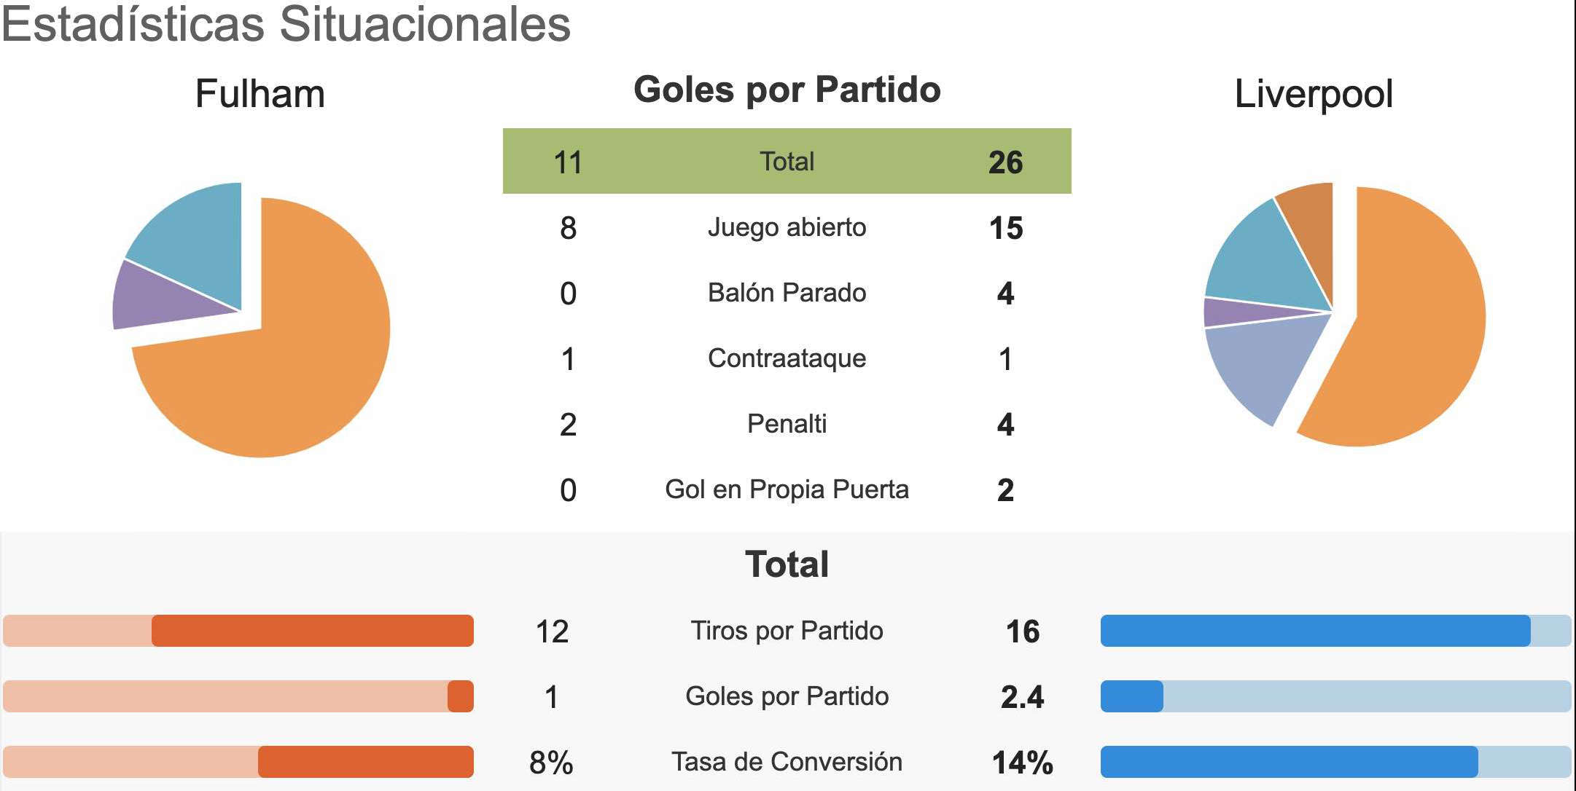The height and width of the screenshot is (791, 1576).
Task: Click the Penalti row label
Action: pyautogui.click(x=787, y=424)
